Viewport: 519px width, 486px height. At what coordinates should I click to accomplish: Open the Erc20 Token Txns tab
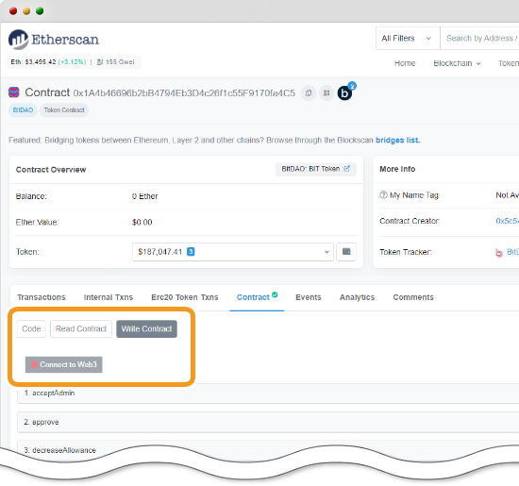click(x=185, y=297)
